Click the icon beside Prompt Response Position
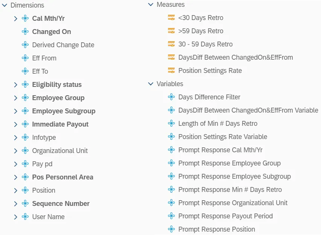The height and width of the screenshot is (235, 321). (171, 229)
